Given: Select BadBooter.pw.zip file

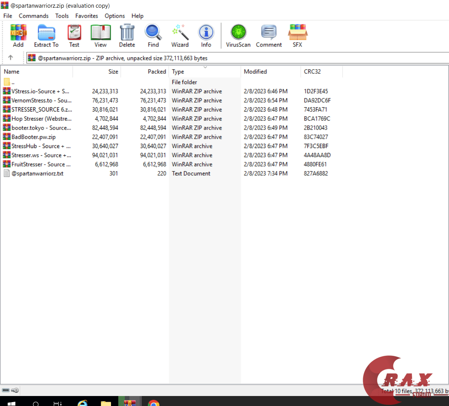Looking at the screenshot, I should 33,137.
